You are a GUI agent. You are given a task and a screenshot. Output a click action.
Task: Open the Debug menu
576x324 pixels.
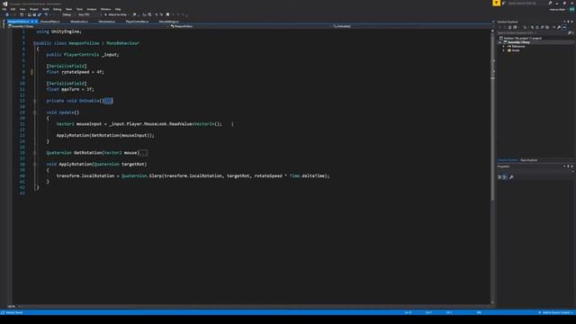(x=58, y=9)
